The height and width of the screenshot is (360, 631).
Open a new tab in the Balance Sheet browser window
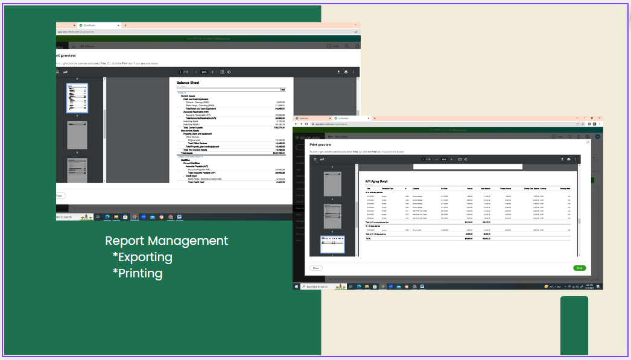coord(125,25)
